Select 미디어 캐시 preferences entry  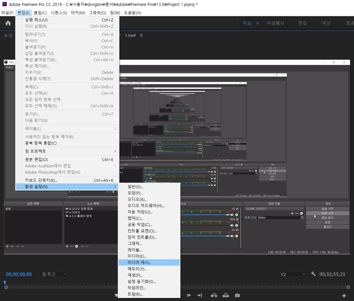[149, 262]
